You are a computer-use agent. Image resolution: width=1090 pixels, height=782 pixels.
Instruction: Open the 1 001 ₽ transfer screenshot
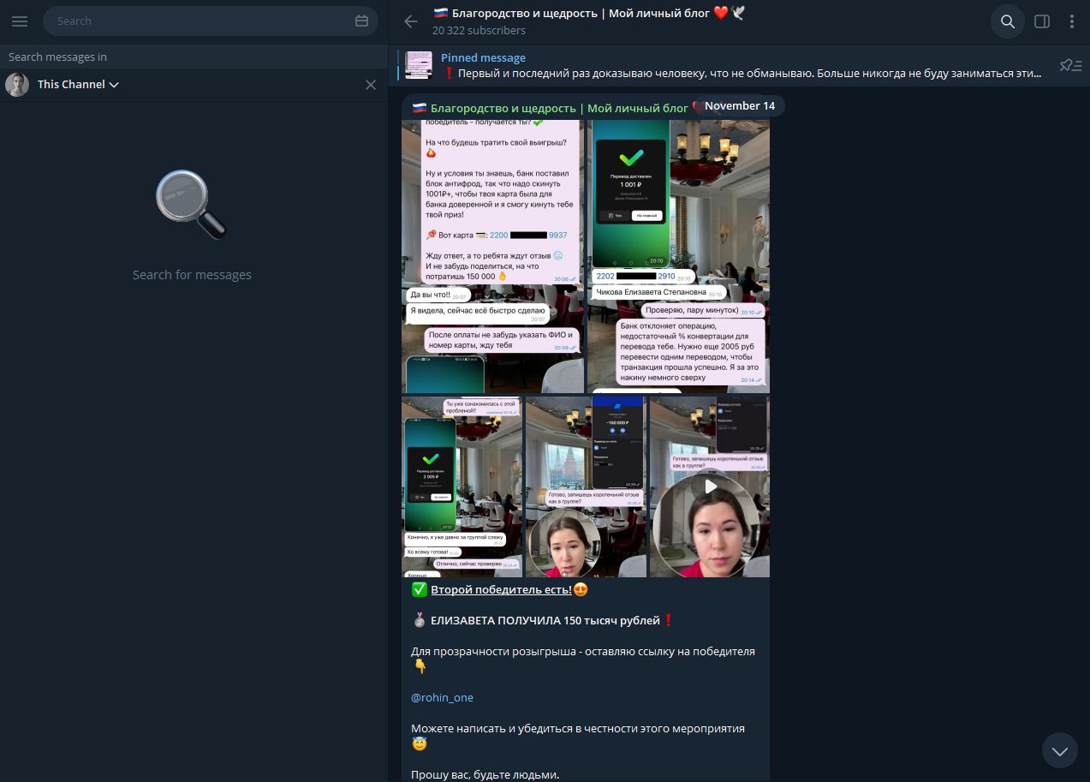678,255
